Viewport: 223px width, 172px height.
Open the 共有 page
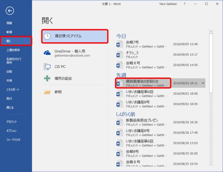9,80
